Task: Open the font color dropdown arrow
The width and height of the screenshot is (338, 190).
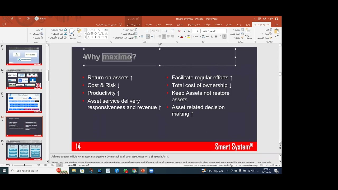Action: 179,36
